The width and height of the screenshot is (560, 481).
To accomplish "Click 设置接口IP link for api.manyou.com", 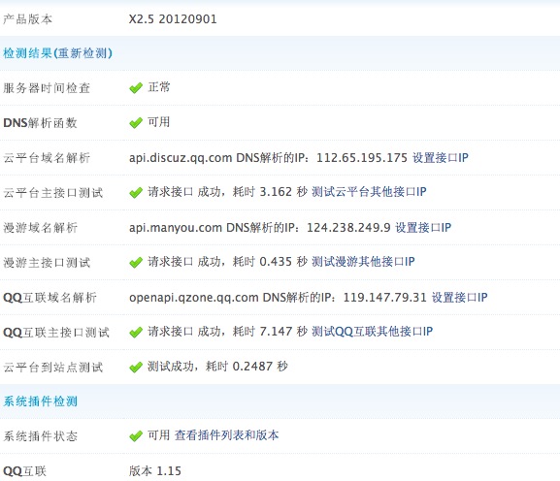I will (x=423, y=227).
